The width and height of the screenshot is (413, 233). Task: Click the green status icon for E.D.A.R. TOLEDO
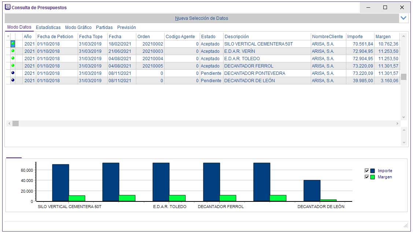pos(13,58)
